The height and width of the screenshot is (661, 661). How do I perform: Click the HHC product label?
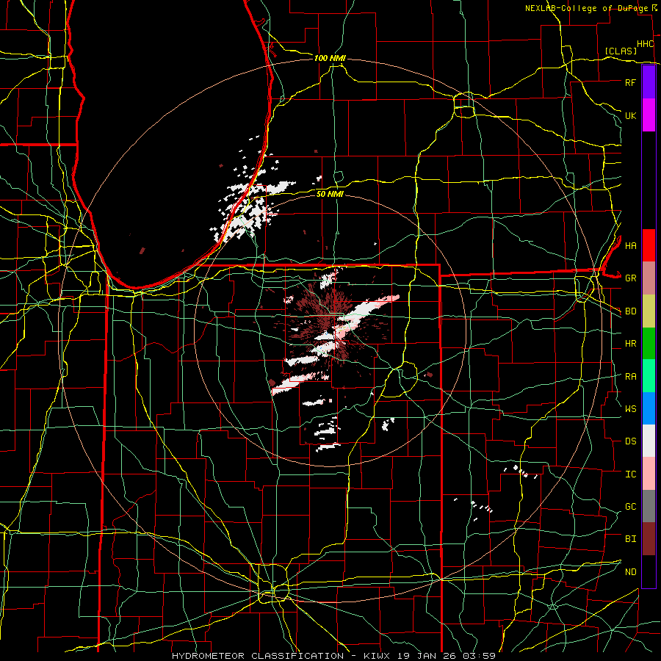pyautogui.click(x=646, y=44)
